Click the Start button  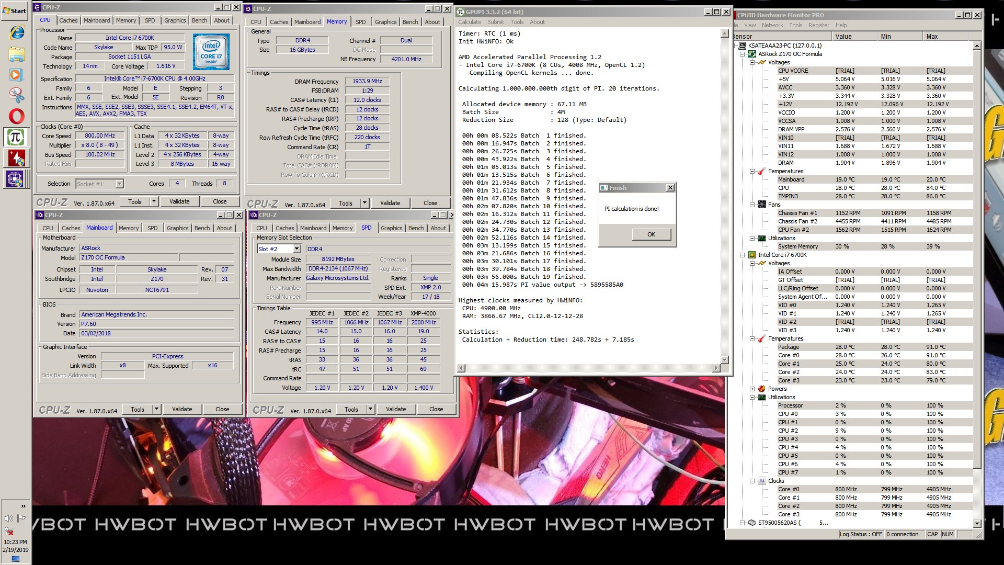[x=15, y=10]
